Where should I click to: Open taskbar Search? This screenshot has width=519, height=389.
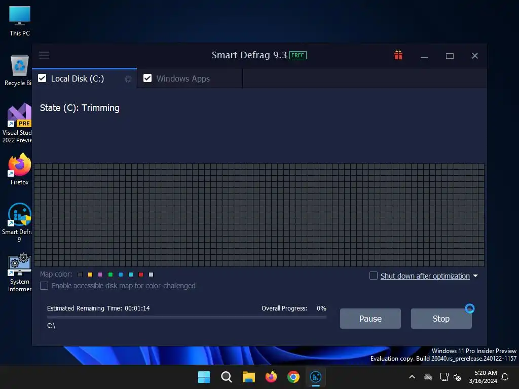click(227, 377)
